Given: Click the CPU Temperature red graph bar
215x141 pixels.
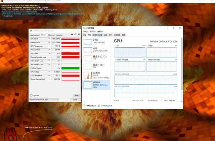Looking at the screenshot, I should coord(70,76).
